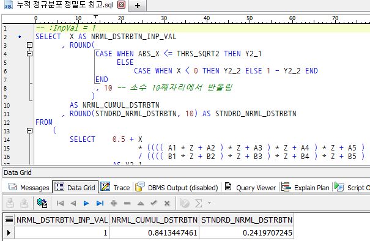Select the 누적 정규분포 정밀도 최고.sql editor tab
Screen dimensions: 370x241
(x=65, y=5)
